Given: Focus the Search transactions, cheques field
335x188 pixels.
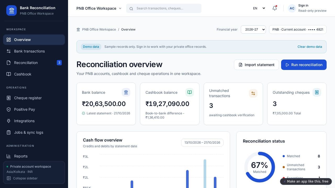Looking at the screenshot, I should [164, 8].
